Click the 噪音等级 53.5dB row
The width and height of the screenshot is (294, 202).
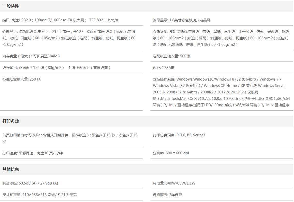[x=30, y=183]
